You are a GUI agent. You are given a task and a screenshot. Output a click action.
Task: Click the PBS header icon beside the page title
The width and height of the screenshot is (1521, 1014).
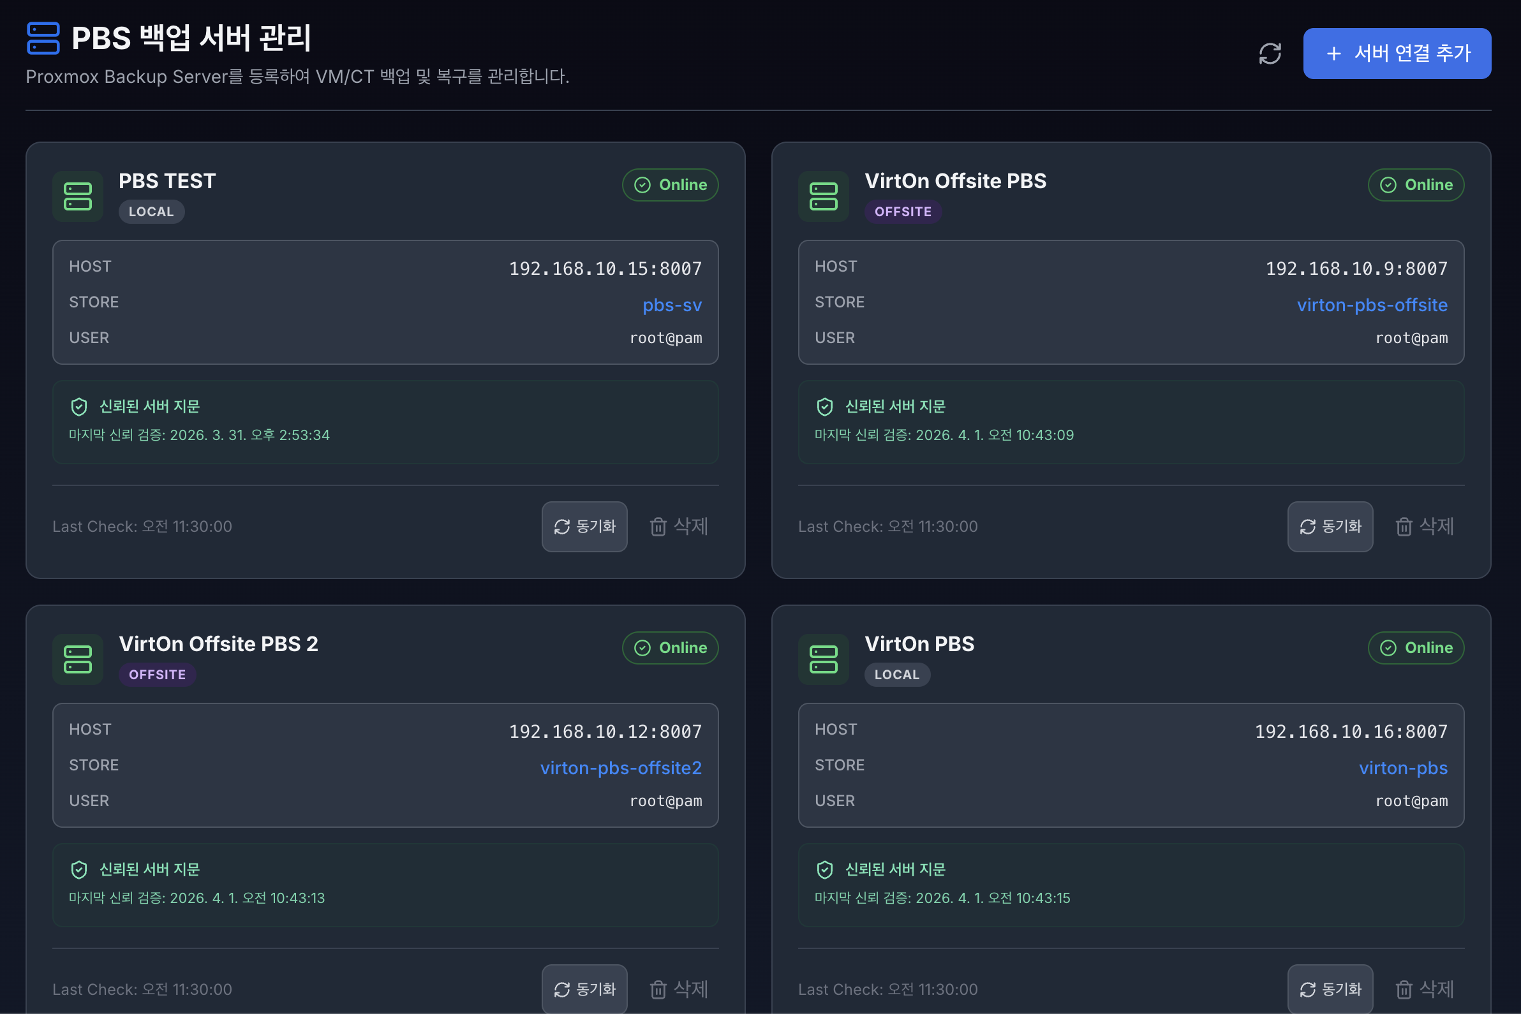tap(43, 38)
